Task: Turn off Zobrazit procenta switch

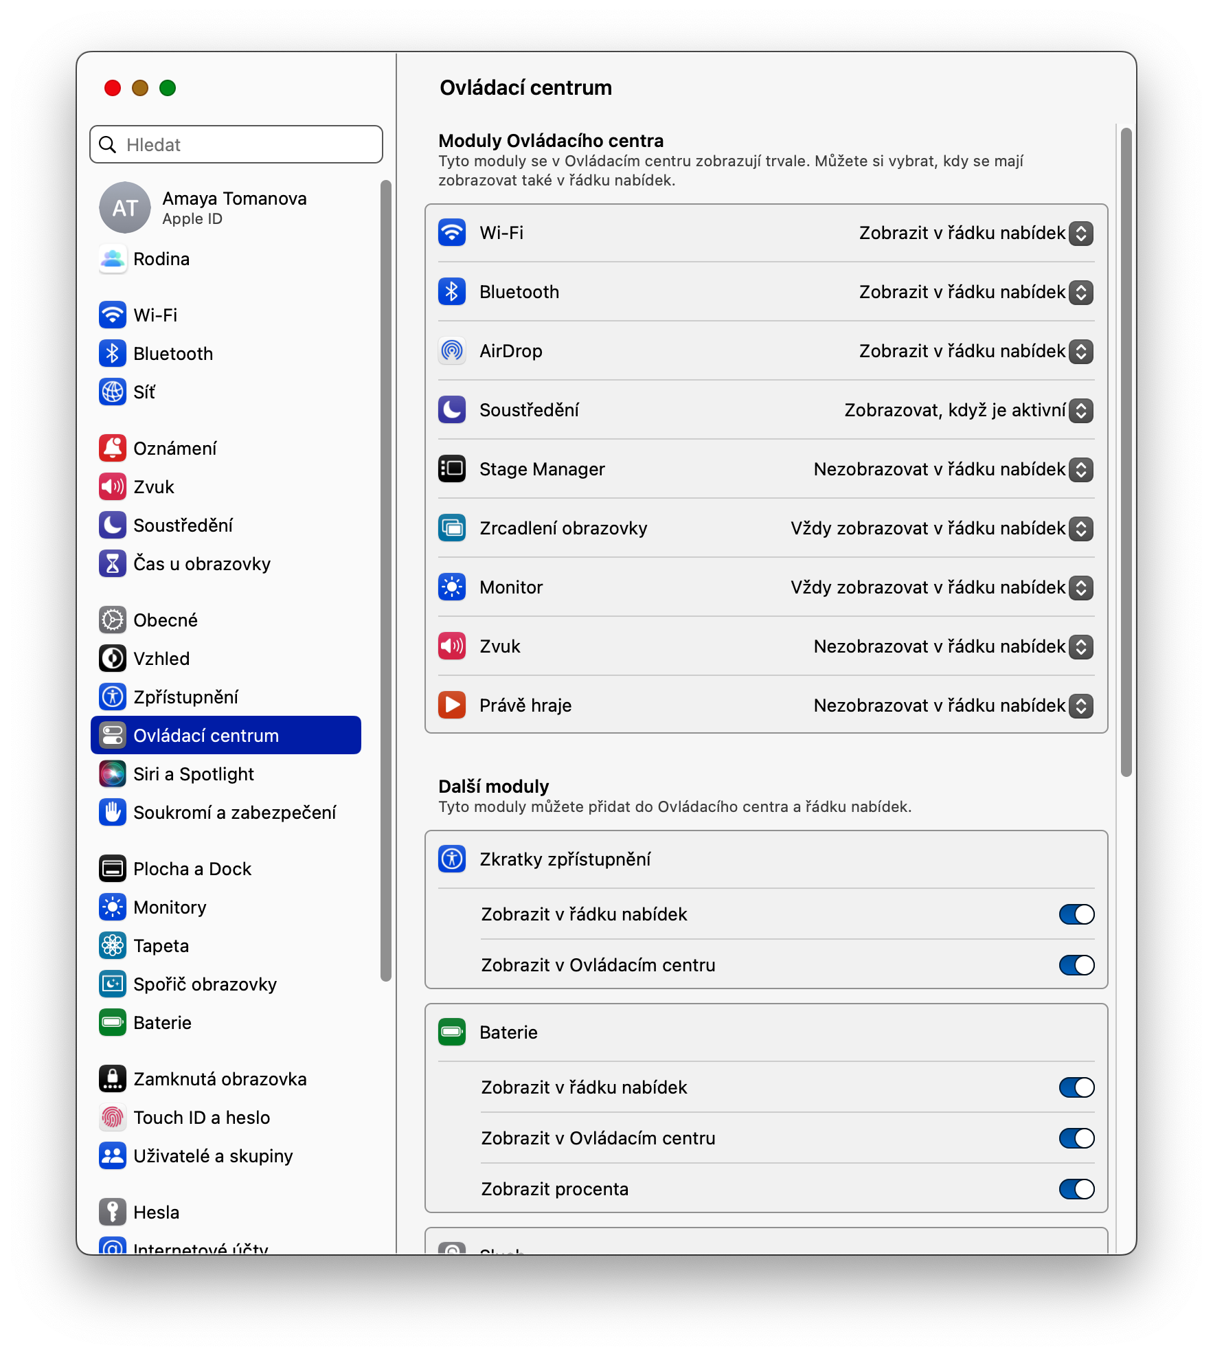Action: [x=1076, y=1189]
